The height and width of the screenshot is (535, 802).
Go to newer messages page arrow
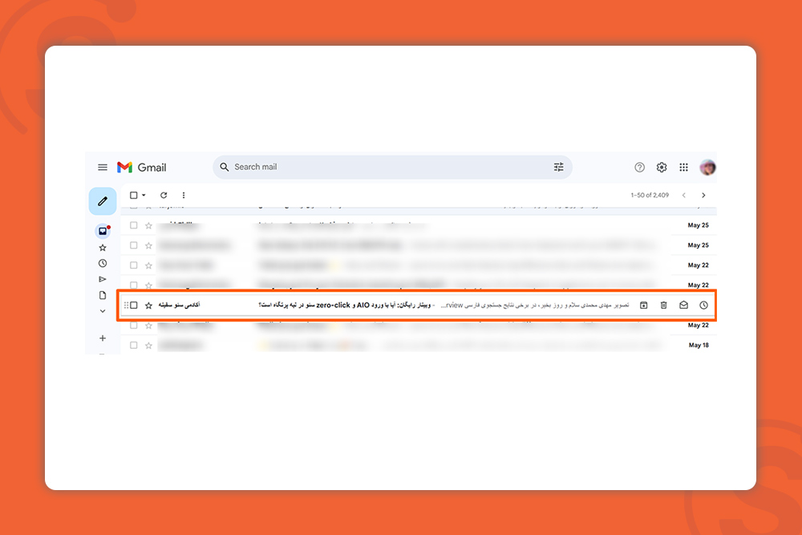(x=684, y=195)
